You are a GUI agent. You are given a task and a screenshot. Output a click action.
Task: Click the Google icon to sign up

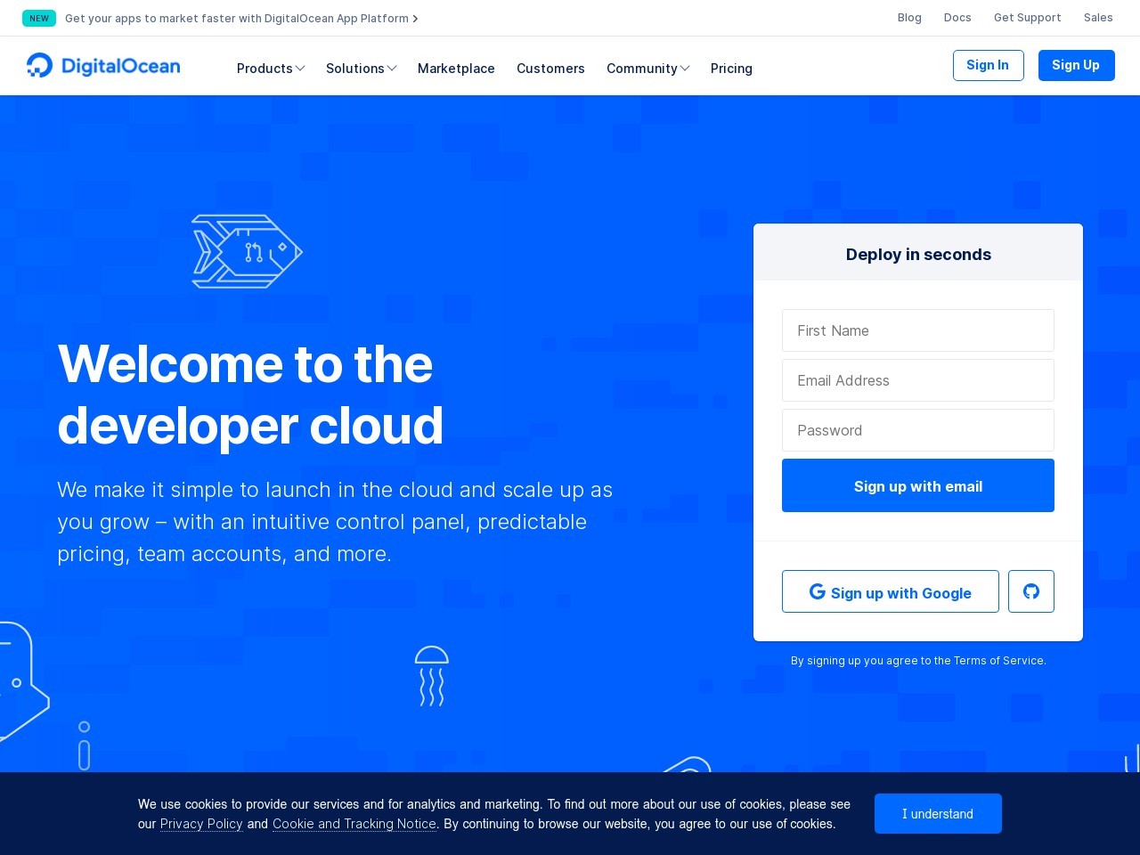coord(818,591)
